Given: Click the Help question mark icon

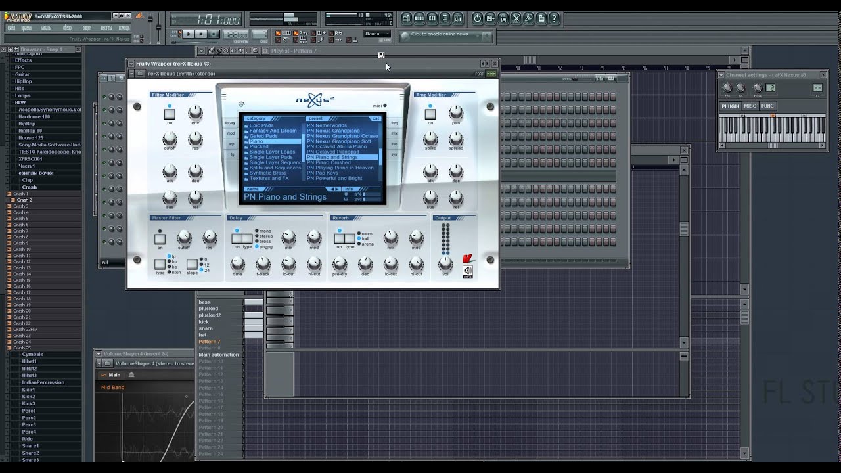Looking at the screenshot, I should tap(555, 18).
